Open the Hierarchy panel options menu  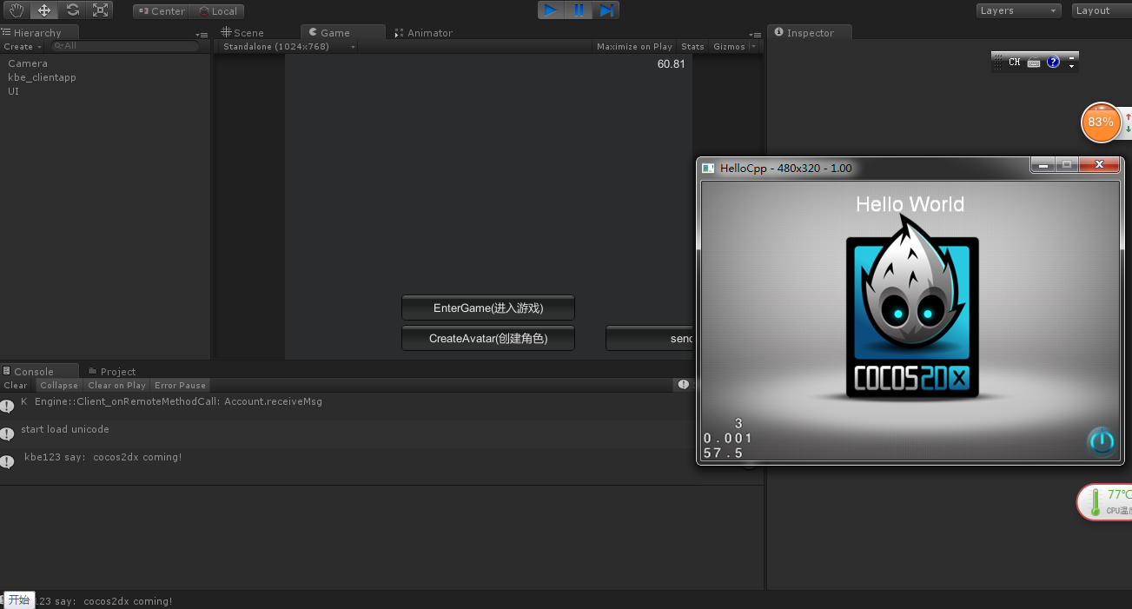click(202, 34)
